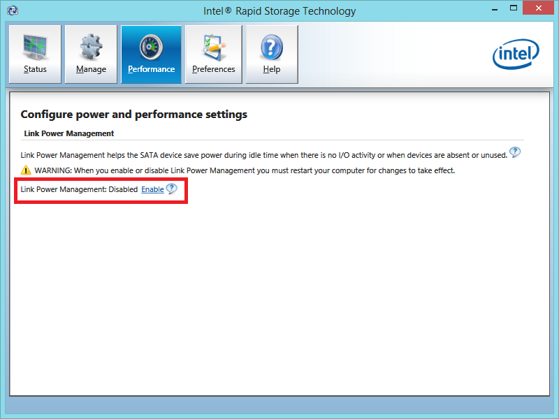
Task: Click the app icon in the title bar
Action: [13, 10]
